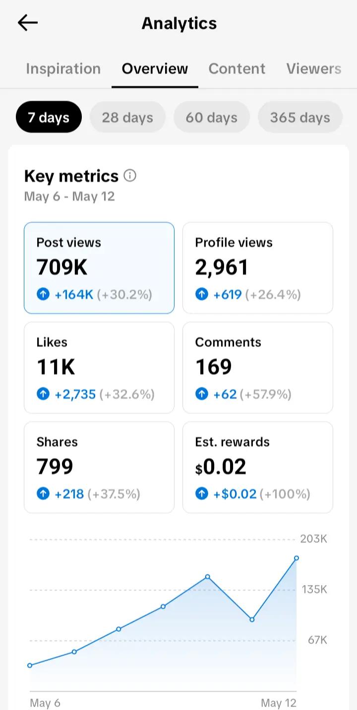The height and width of the screenshot is (710, 357).
Task: Click the lowest dip point before May 12
Action: click(252, 619)
